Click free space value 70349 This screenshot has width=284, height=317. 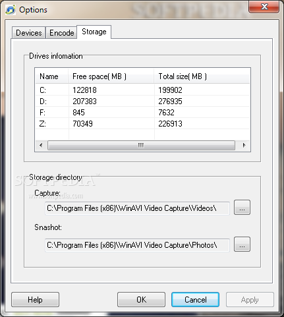[82, 124]
